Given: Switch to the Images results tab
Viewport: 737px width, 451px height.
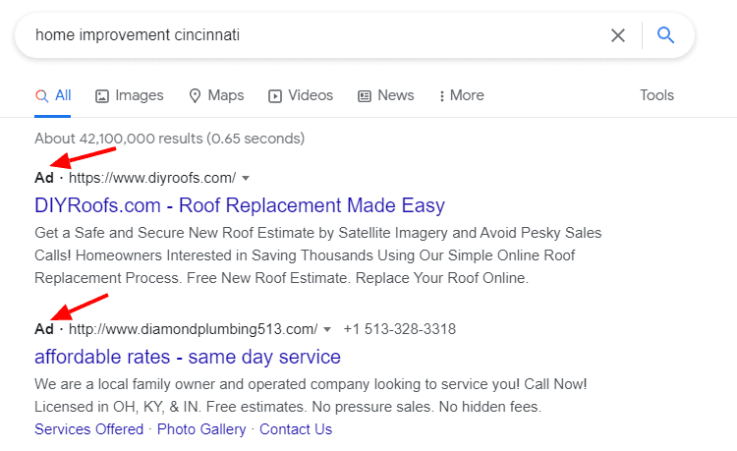Looking at the screenshot, I should 139,95.
